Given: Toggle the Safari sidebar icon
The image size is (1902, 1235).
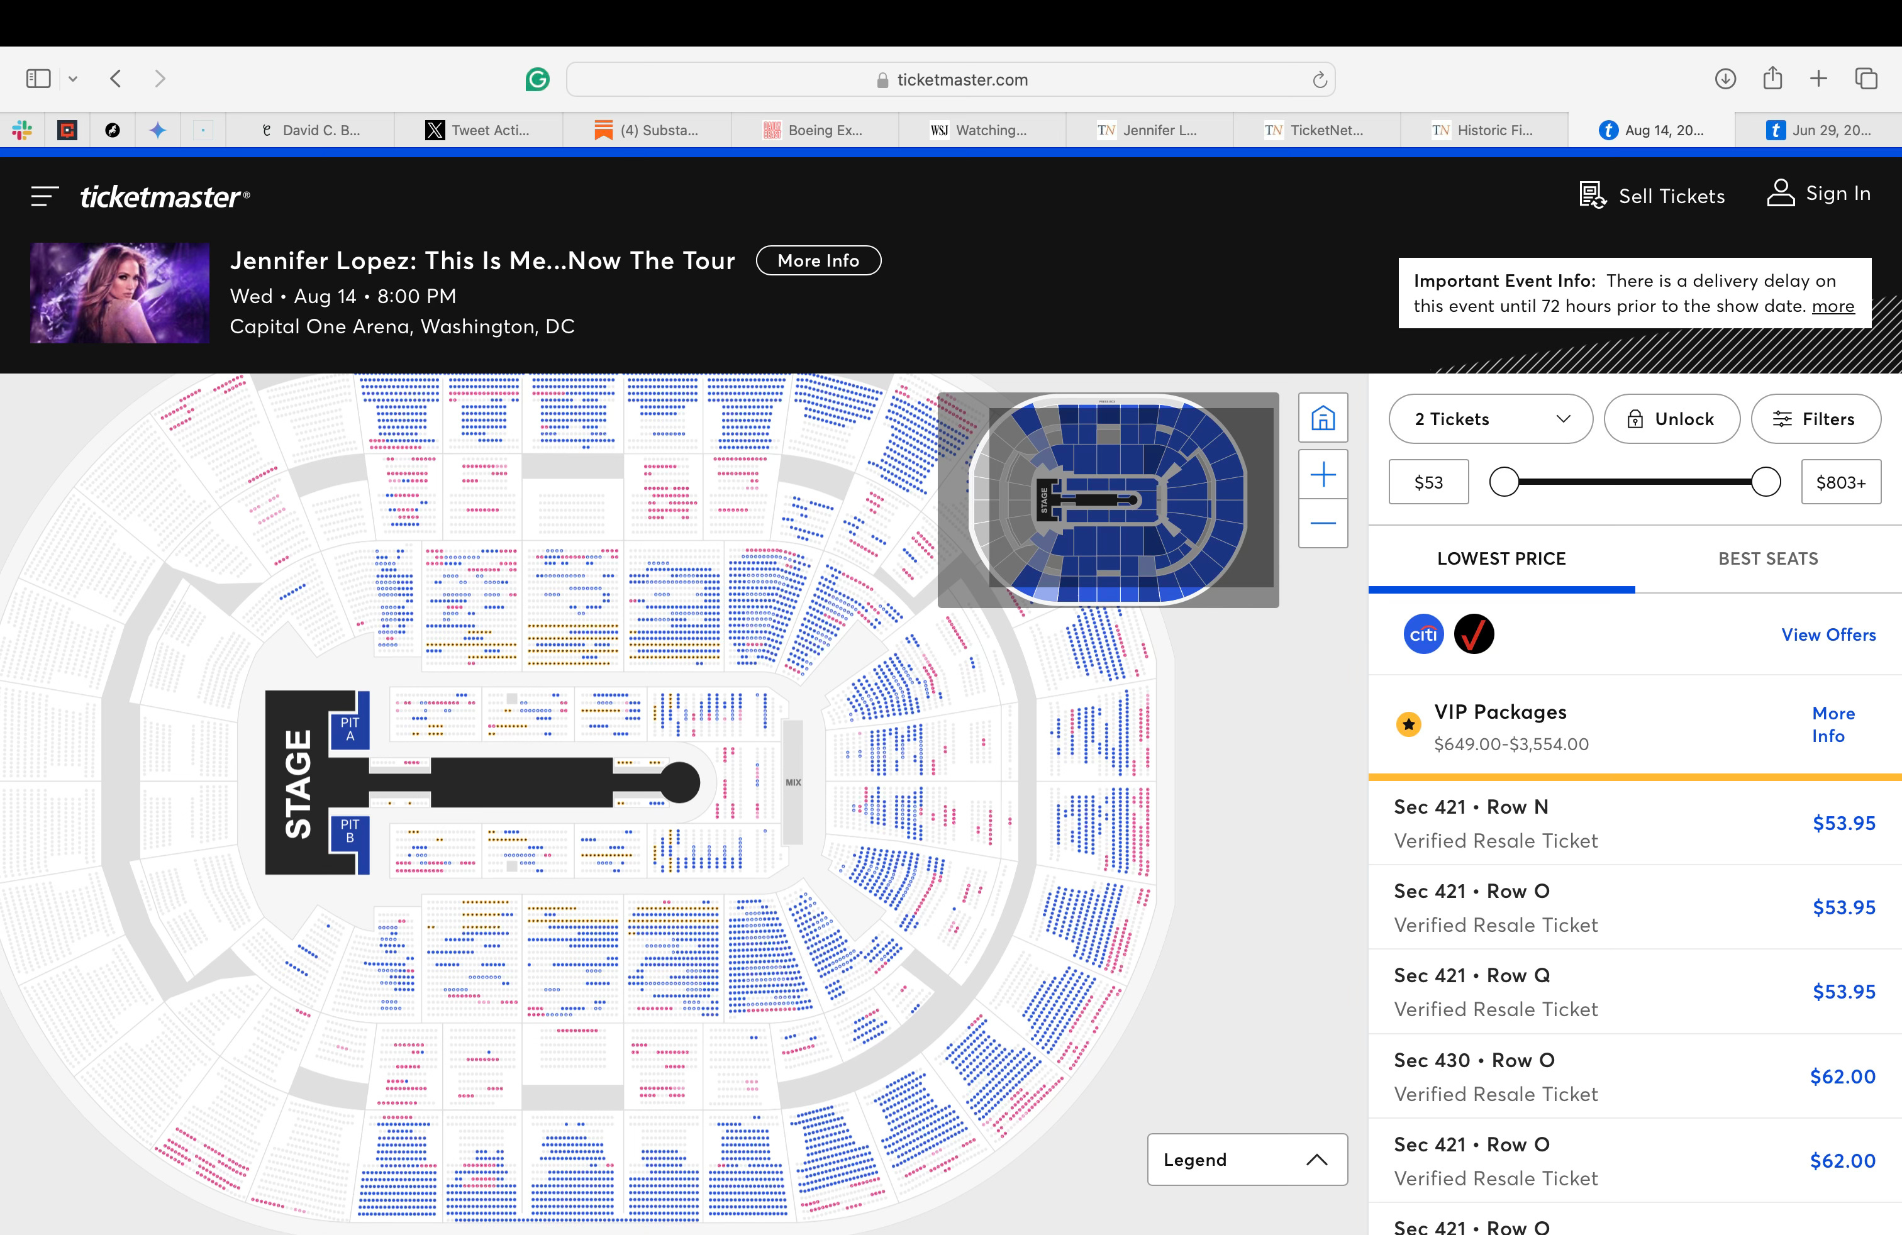Looking at the screenshot, I should click(38, 78).
